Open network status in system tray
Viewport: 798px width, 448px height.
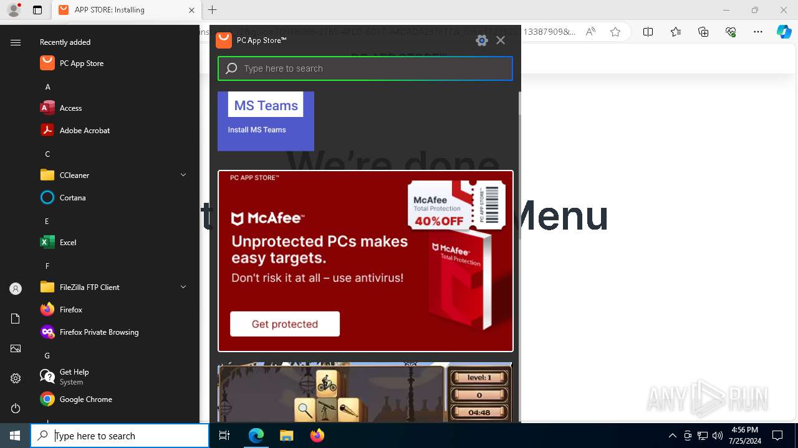coord(703,436)
